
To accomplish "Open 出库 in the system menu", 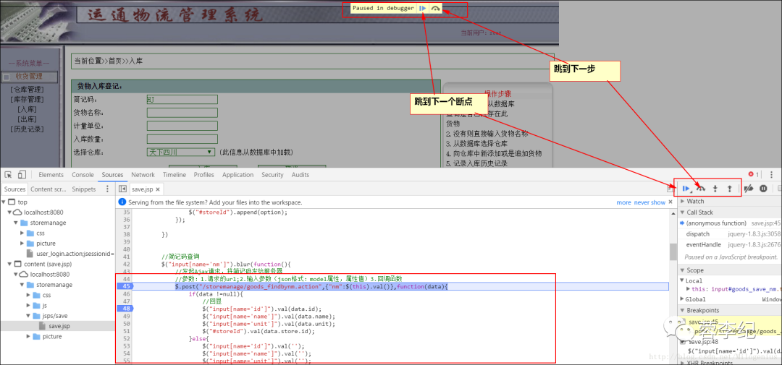I will pos(27,119).
